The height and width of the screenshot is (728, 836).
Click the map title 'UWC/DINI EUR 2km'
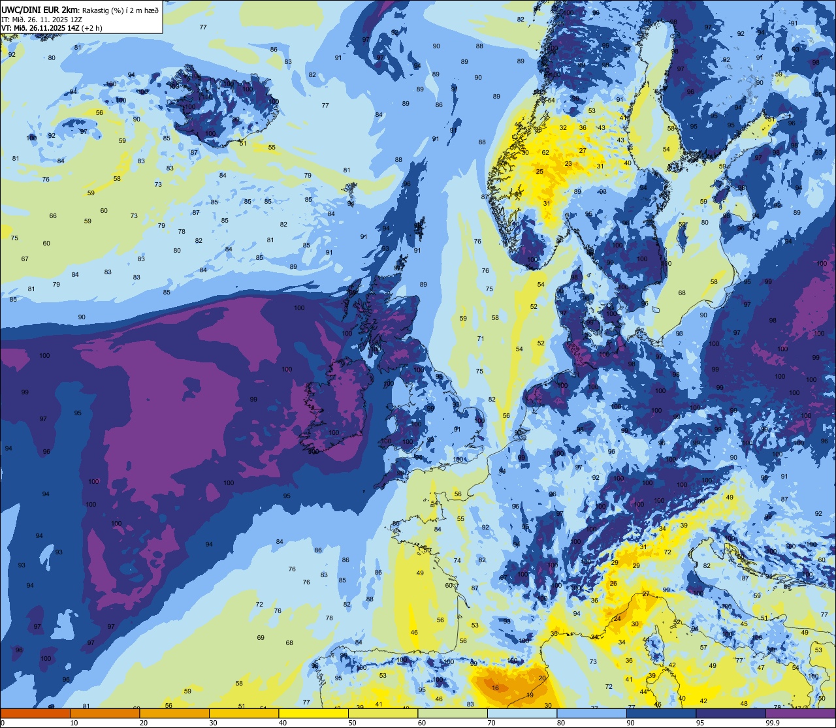click(x=38, y=10)
